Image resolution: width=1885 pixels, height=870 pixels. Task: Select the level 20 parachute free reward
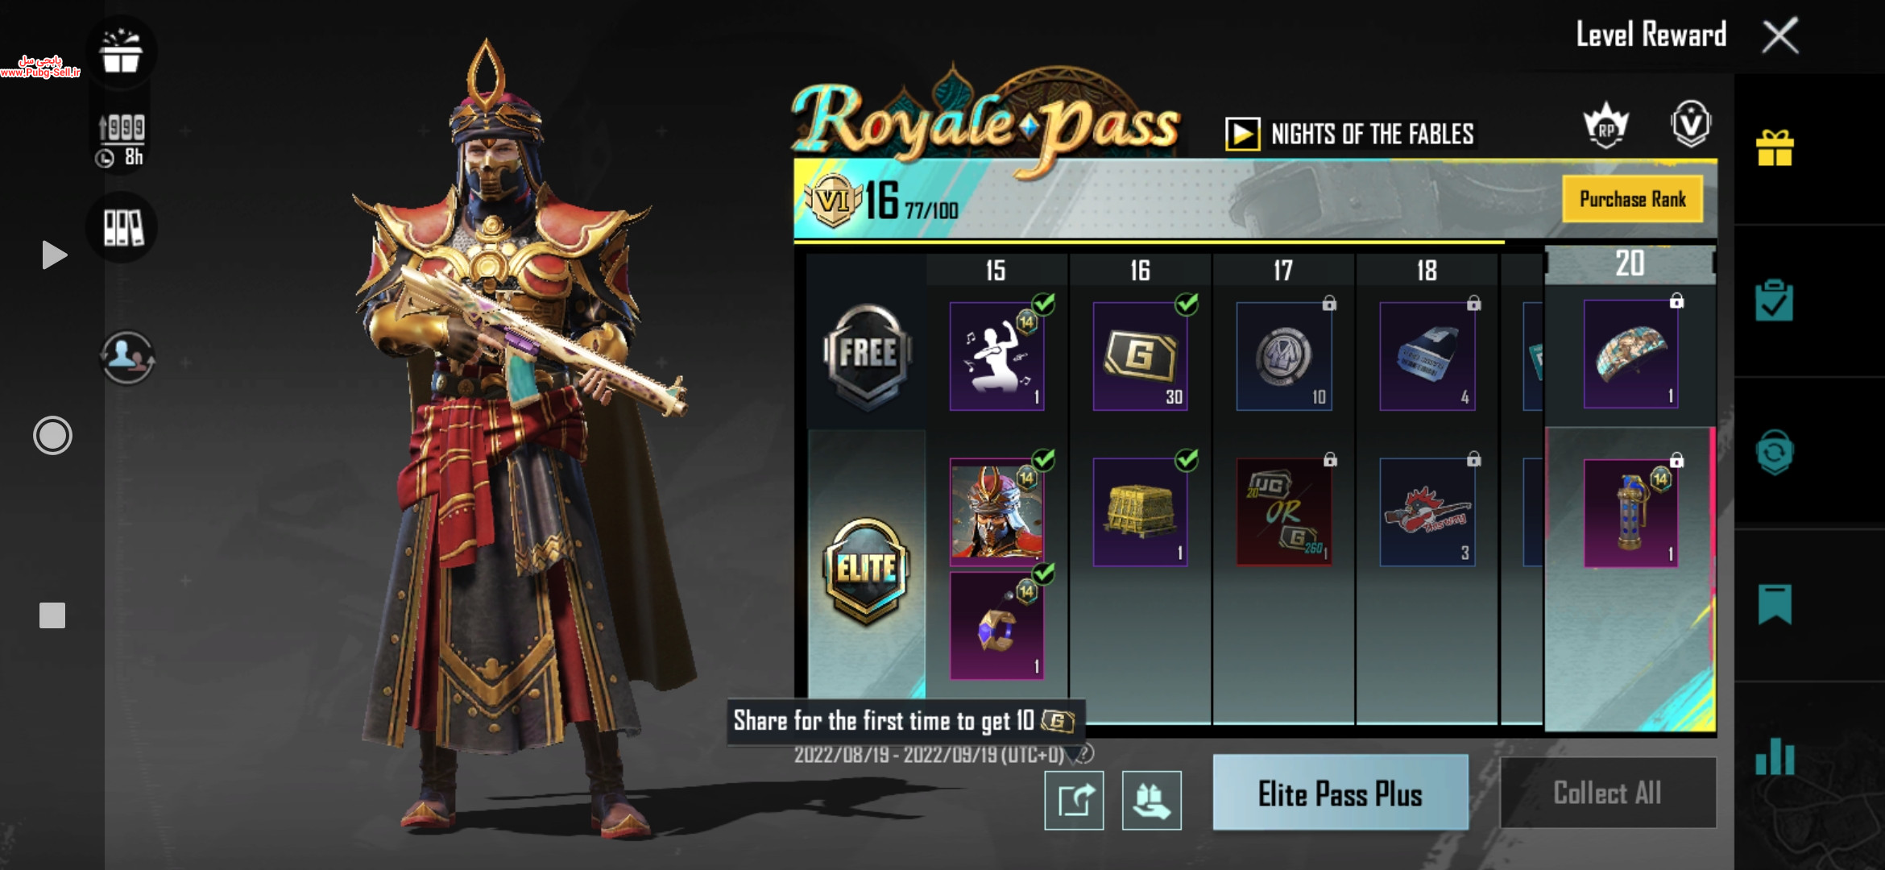pyautogui.click(x=1630, y=354)
